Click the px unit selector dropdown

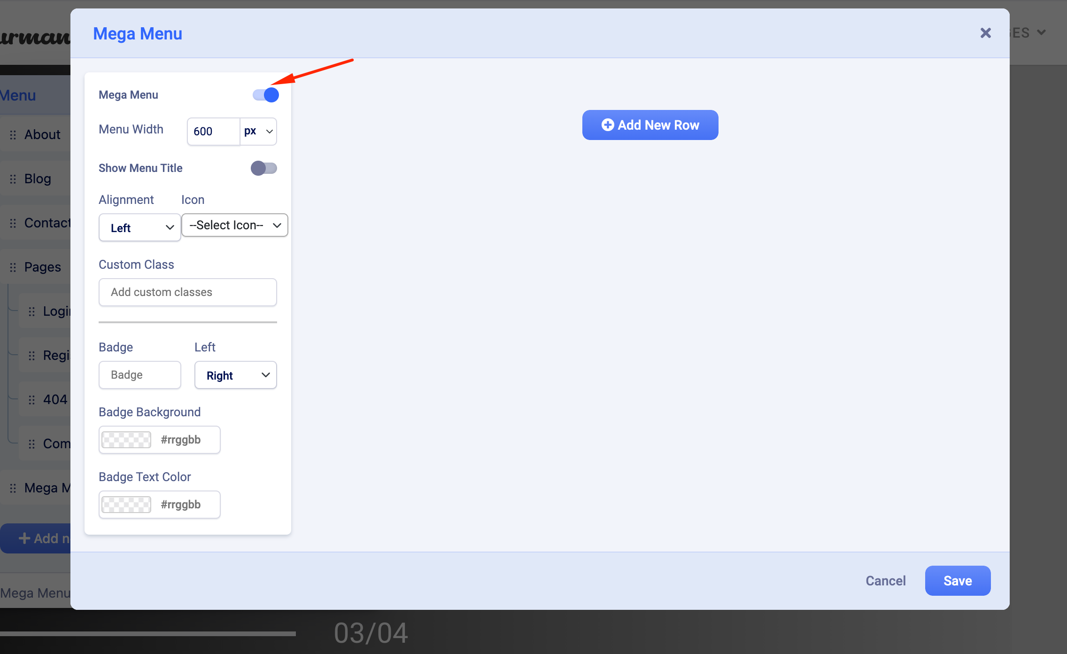click(258, 130)
